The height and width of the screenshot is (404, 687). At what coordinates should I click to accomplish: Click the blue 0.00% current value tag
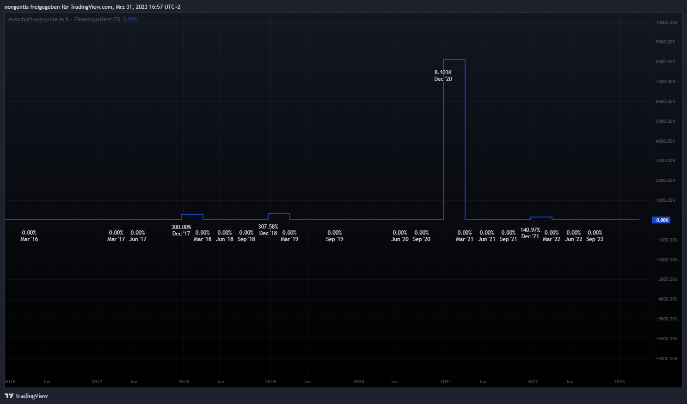(x=662, y=220)
